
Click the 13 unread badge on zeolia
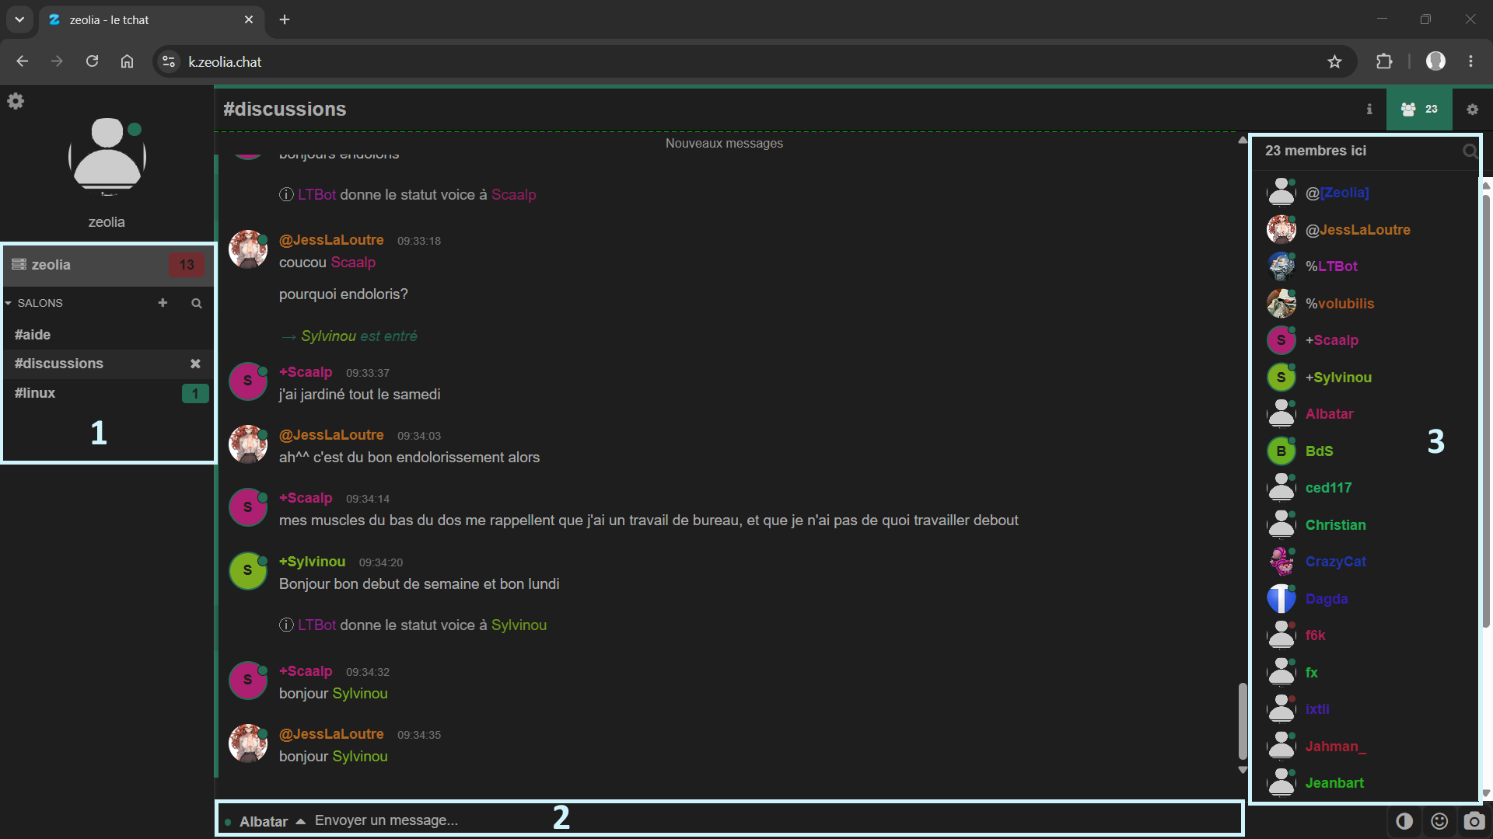[187, 265]
